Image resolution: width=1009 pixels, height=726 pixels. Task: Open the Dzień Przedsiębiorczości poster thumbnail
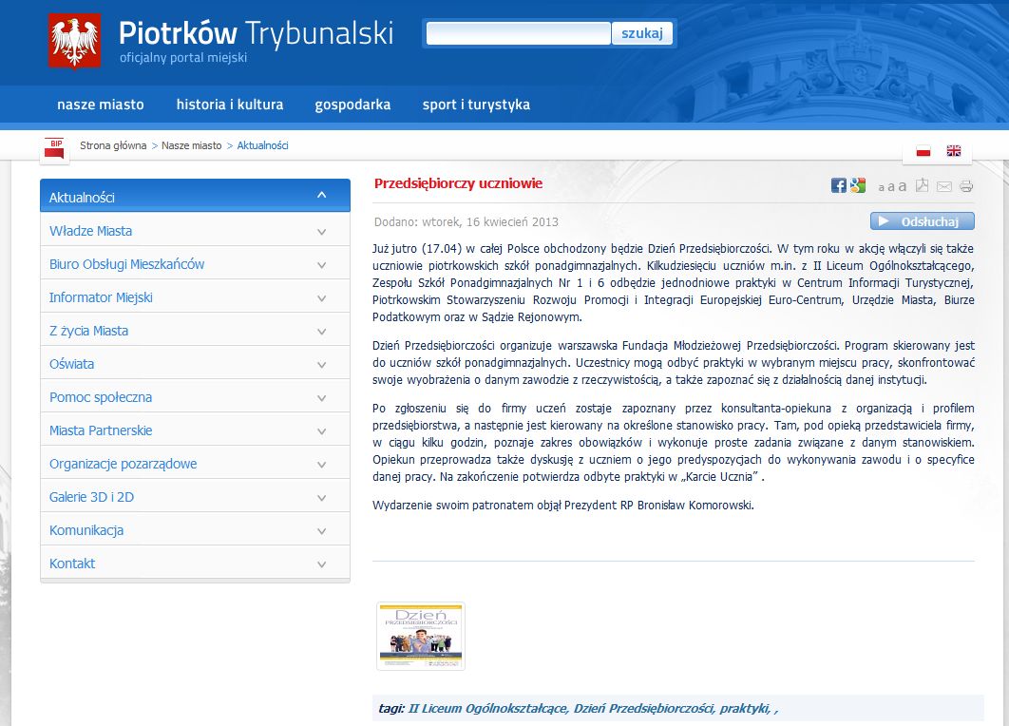click(421, 636)
